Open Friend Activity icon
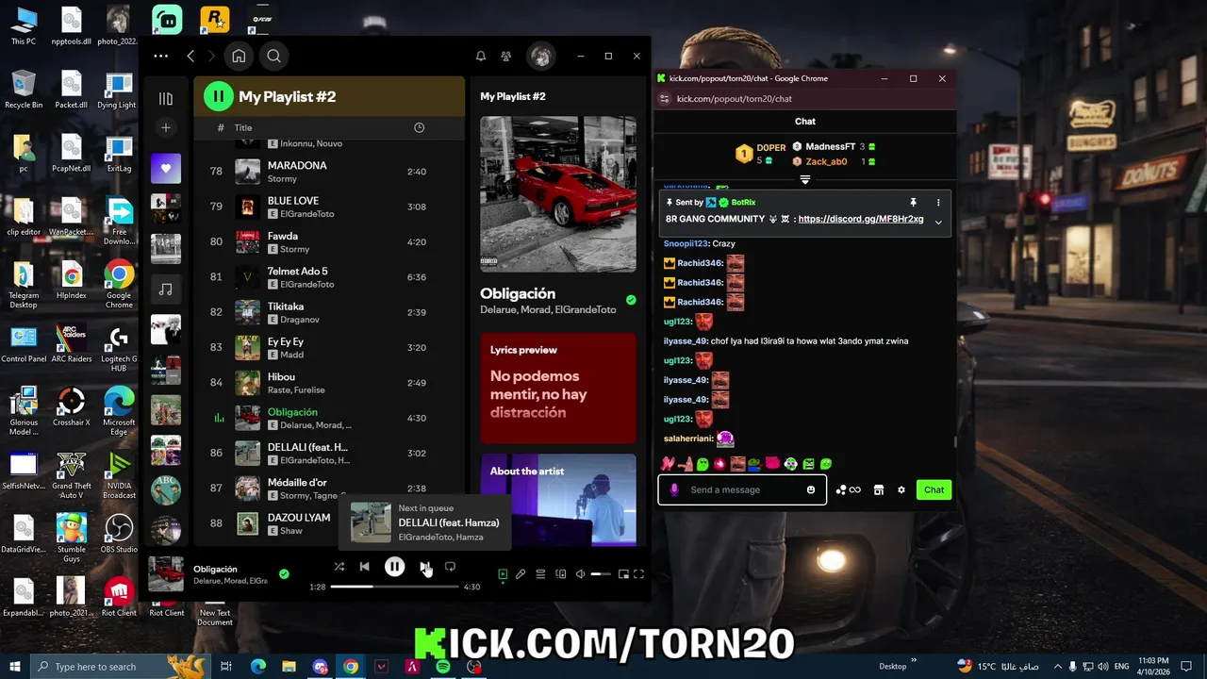Screen dimensions: 1207x679 point(506,56)
